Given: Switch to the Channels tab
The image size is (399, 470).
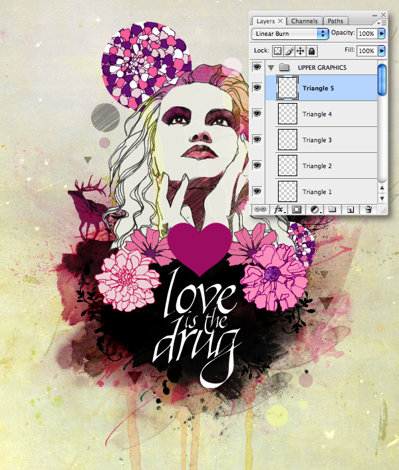Looking at the screenshot, I should pyautogui.click(x=305, y=21).
